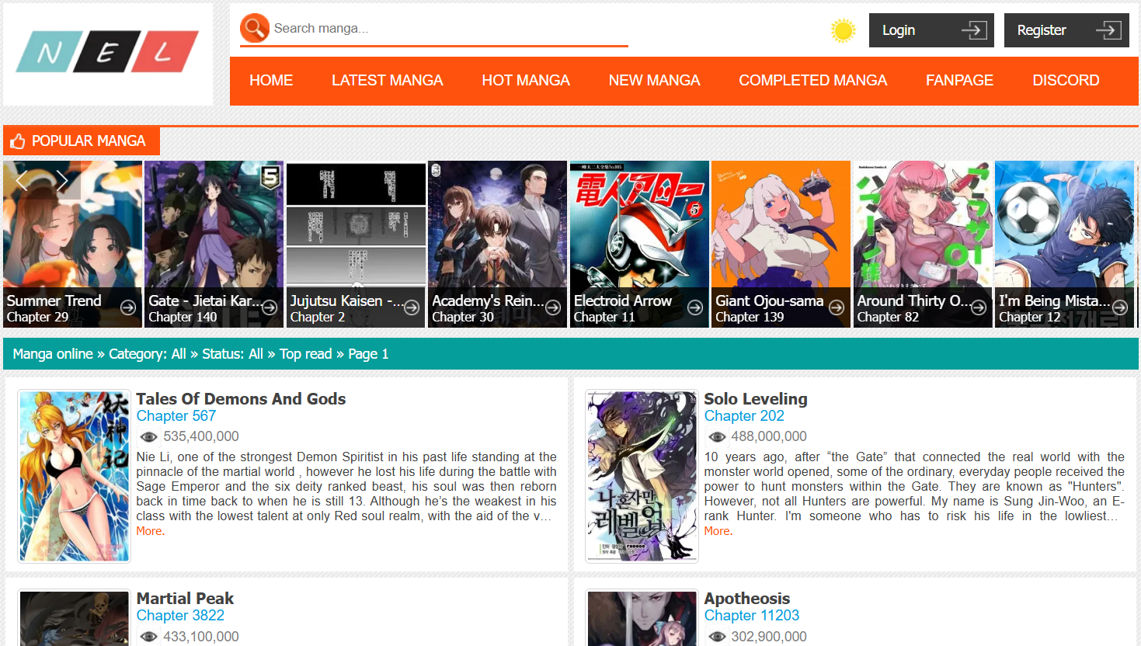Image resolution: width=1141 pixels, height=646 pixels.
Task: Open the LATEST MANGA menu item
Action: point(387,81)
